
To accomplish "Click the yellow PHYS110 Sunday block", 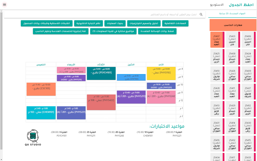I will pos(161,73).
